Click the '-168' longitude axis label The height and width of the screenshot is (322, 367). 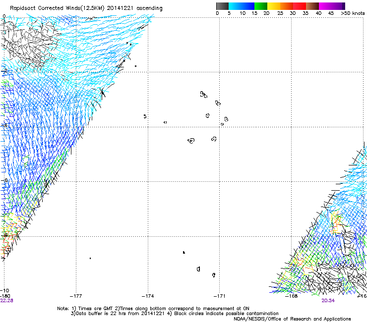[x=291, y=296]
